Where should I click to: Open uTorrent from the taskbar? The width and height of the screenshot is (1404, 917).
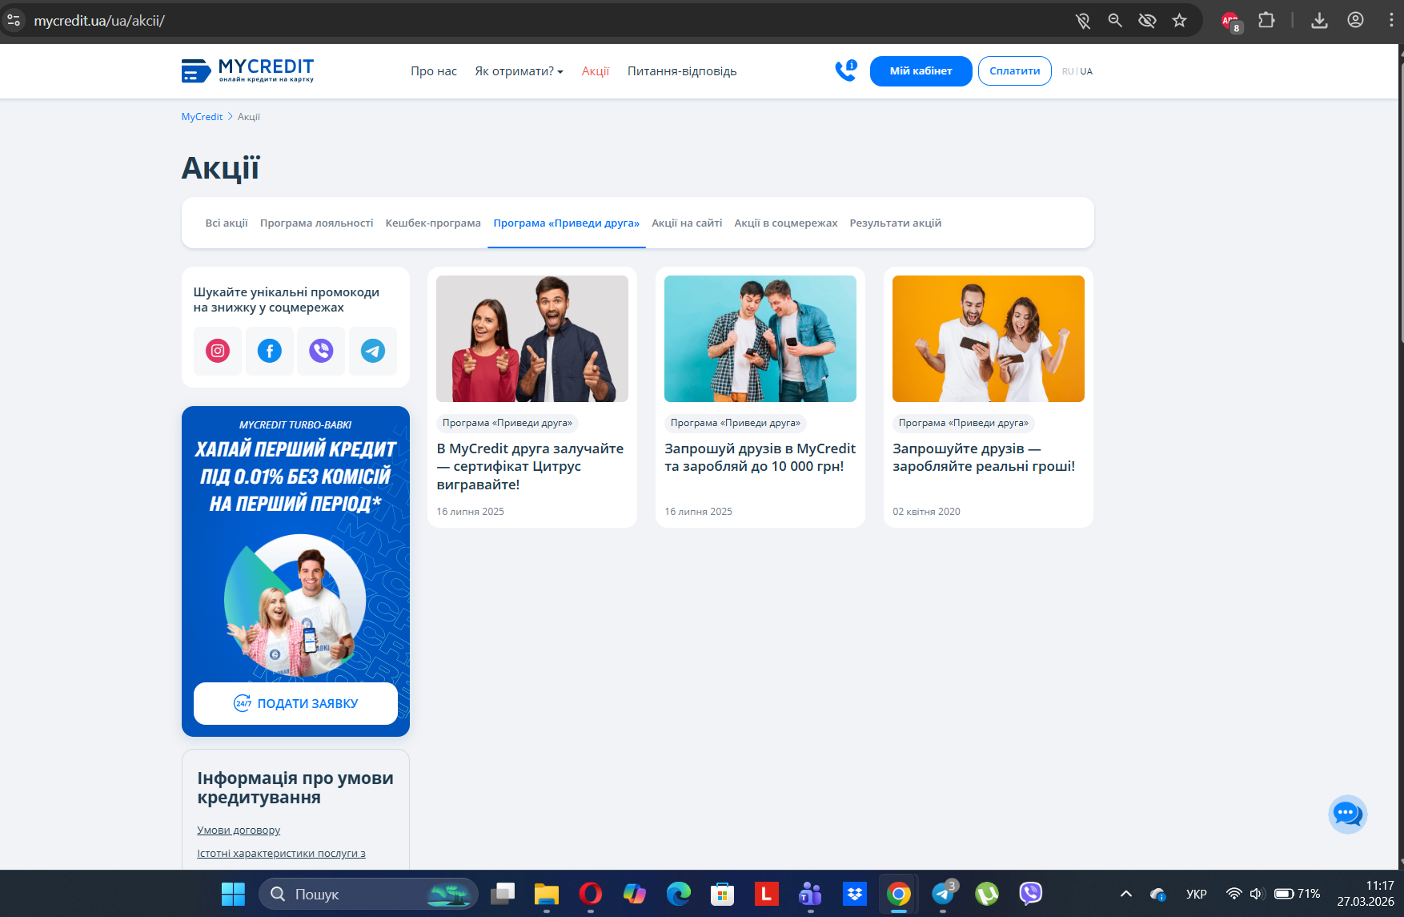987,894
